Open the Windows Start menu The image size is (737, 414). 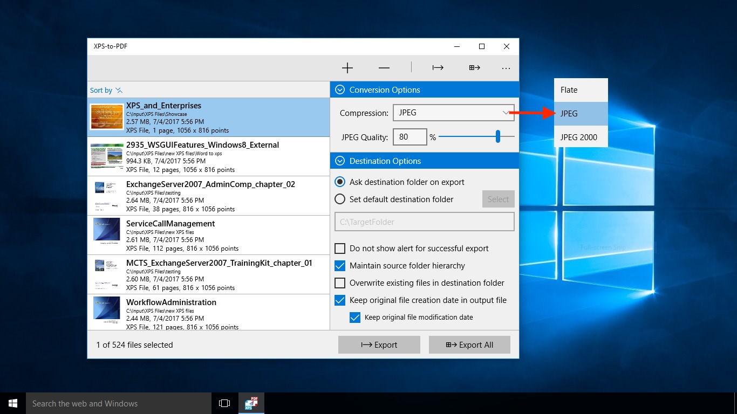coord(13,403)
